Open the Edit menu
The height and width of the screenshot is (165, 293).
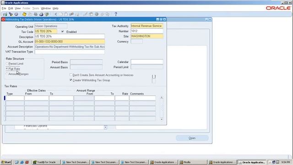tap(11, 8)
